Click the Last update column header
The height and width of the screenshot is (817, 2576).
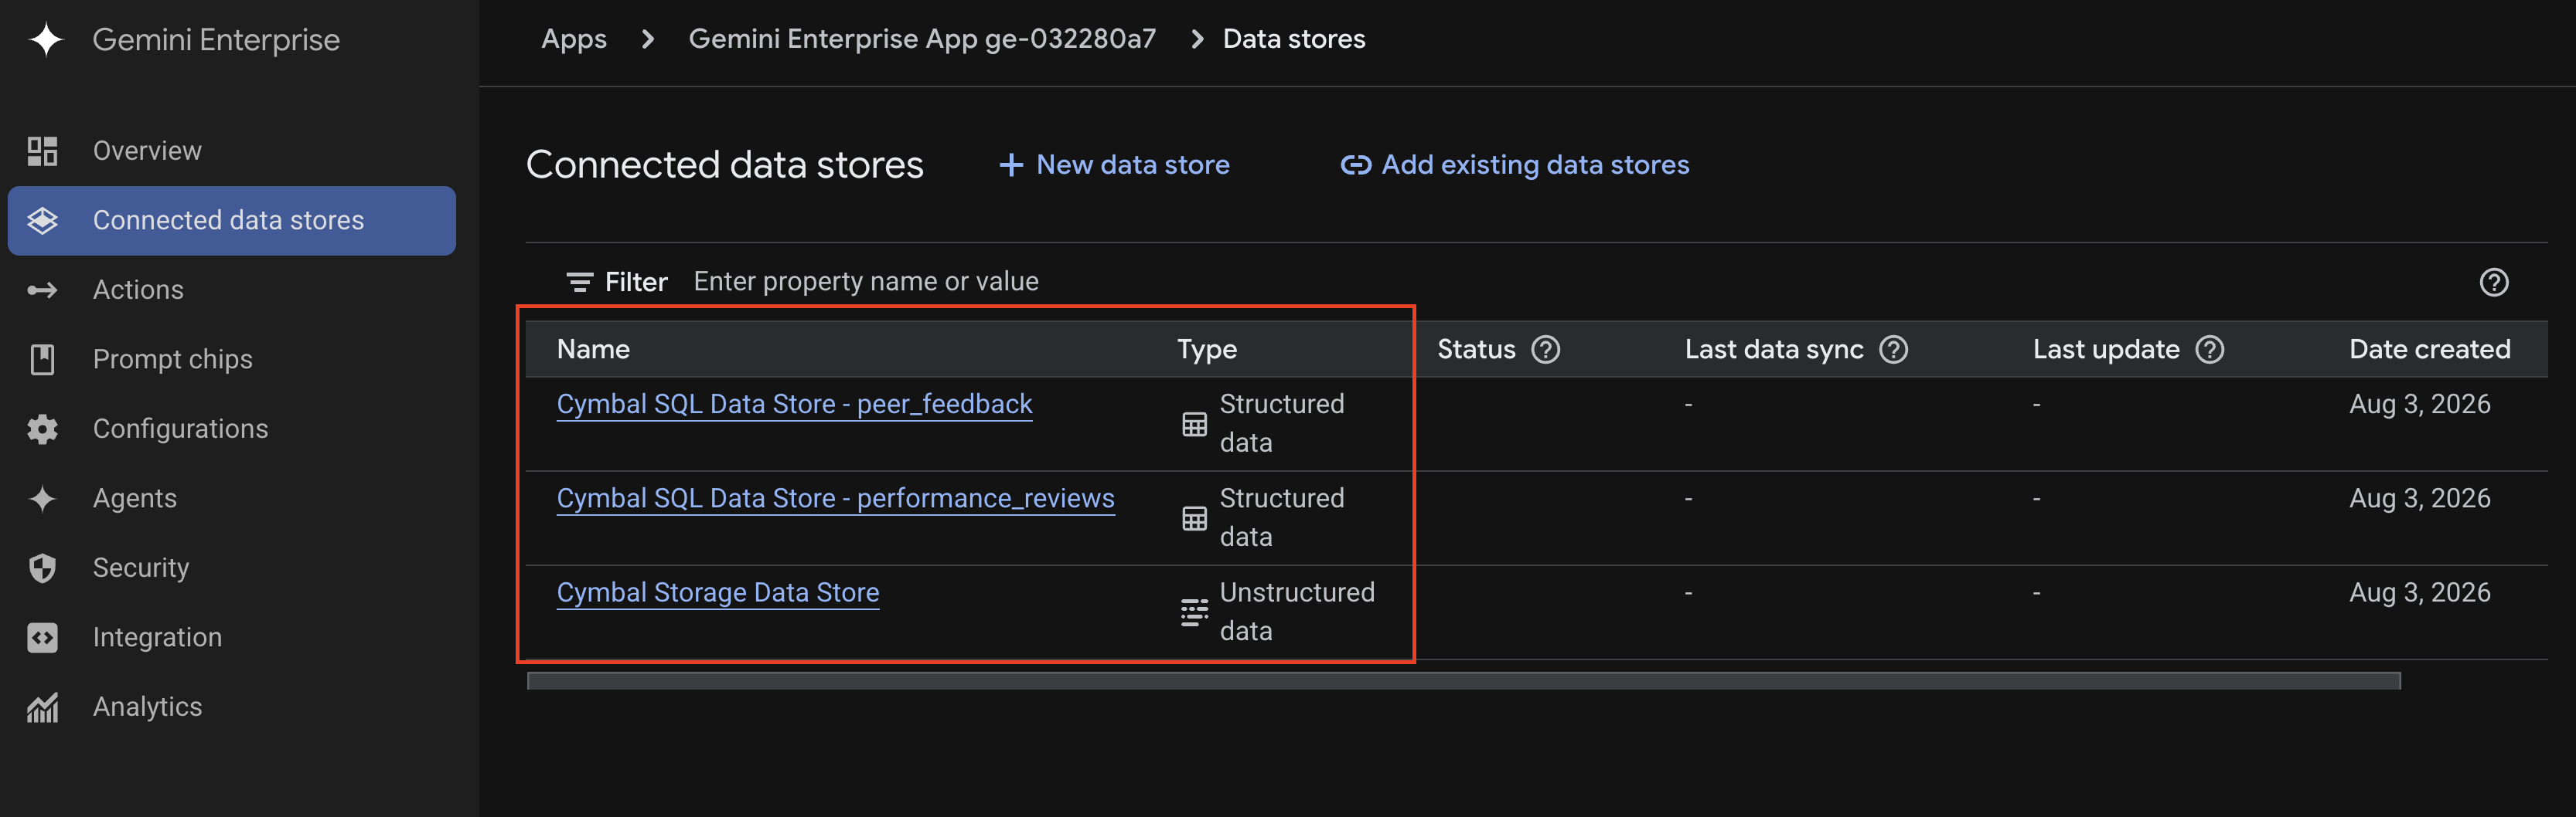pyautogui.click(x=2106, y=350)
